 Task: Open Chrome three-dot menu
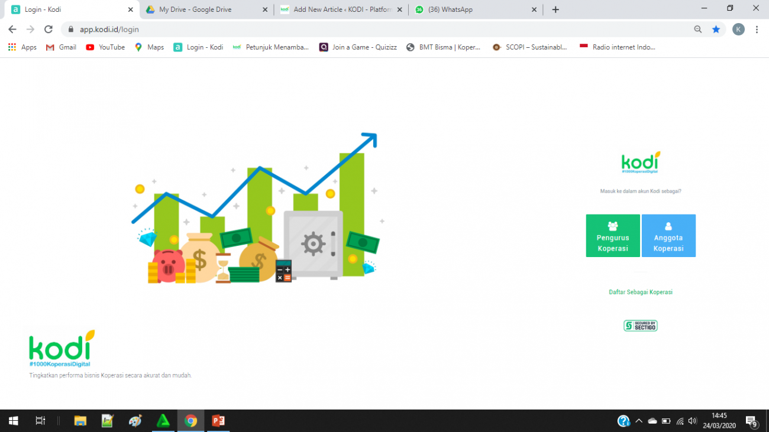pos(757,29)
